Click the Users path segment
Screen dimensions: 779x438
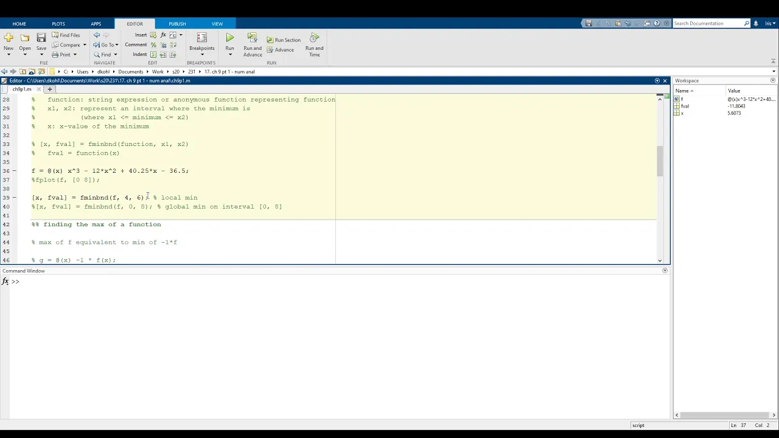tap(82, 72)
